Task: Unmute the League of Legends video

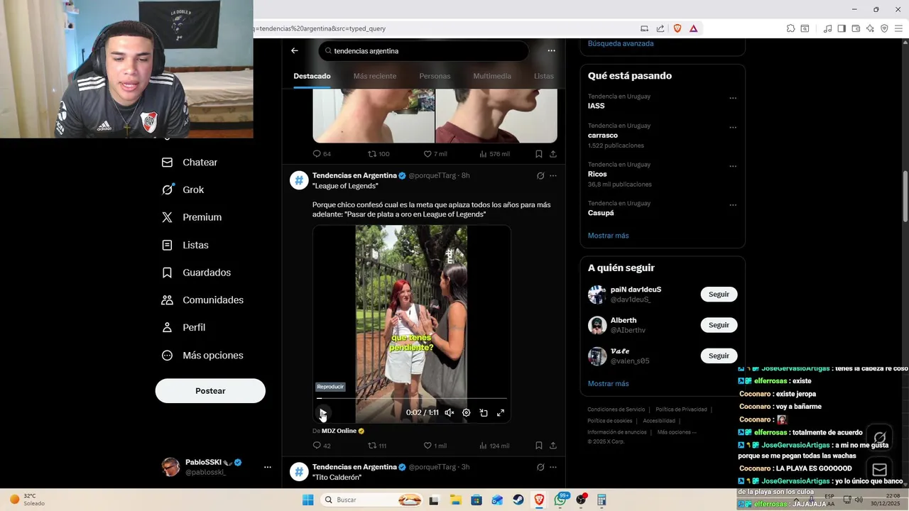Action: [x=450, y=412]
